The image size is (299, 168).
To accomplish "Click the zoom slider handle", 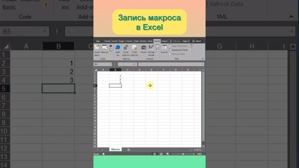I will (x=183, y=154).
